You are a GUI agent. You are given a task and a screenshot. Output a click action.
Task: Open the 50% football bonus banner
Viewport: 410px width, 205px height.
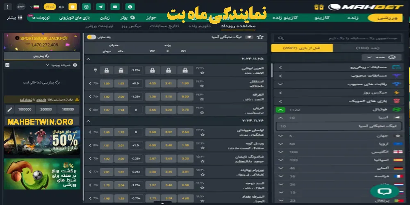coord(40,141)
